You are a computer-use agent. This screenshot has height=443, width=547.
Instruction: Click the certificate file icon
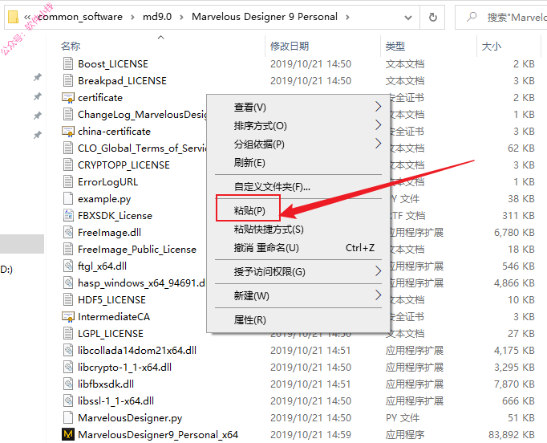click(68, 98)
